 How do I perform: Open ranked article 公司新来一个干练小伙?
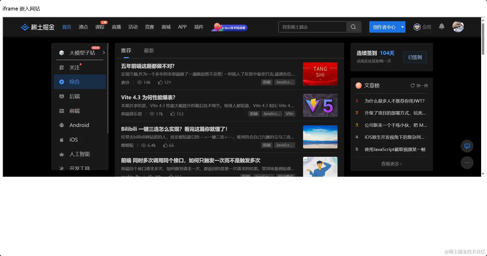(396, 125)
